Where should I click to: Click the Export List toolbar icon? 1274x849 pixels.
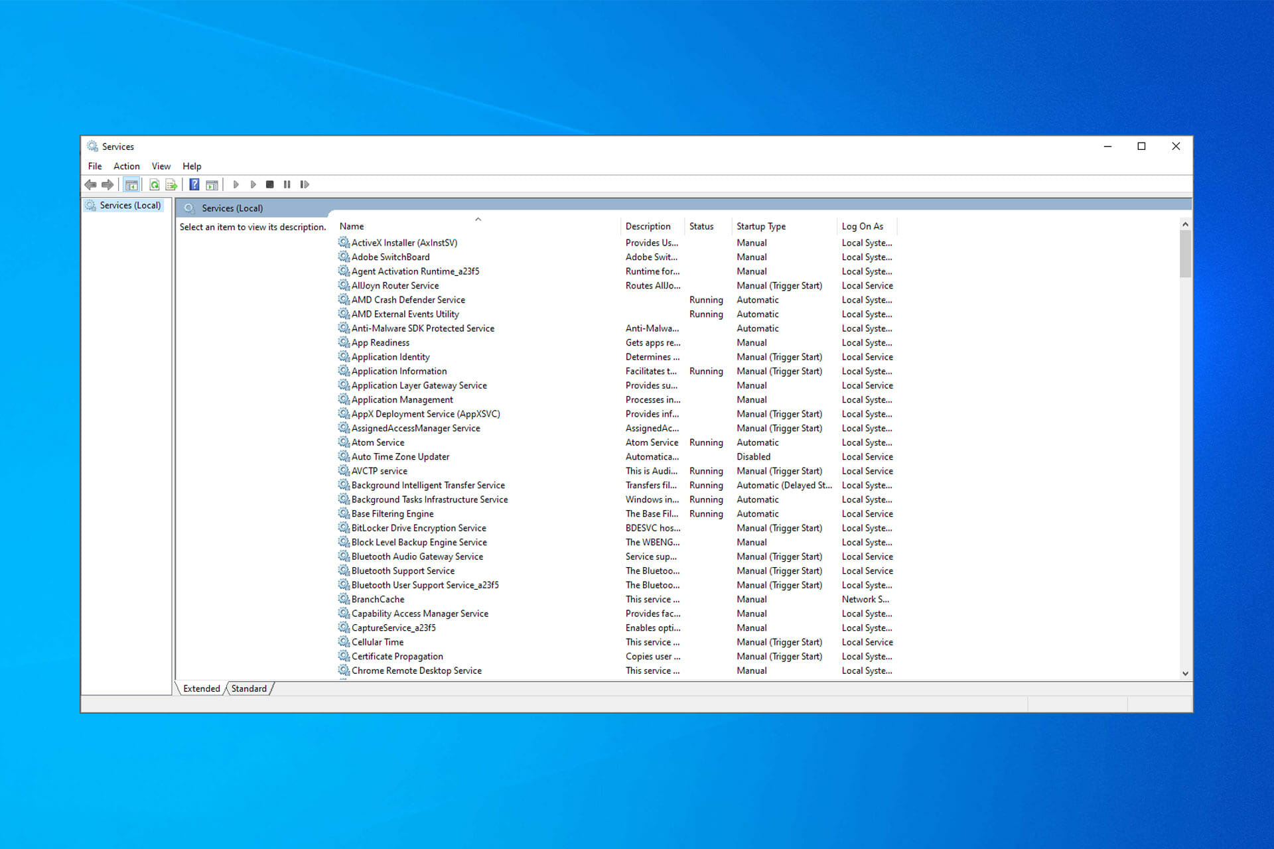(171, 184)
